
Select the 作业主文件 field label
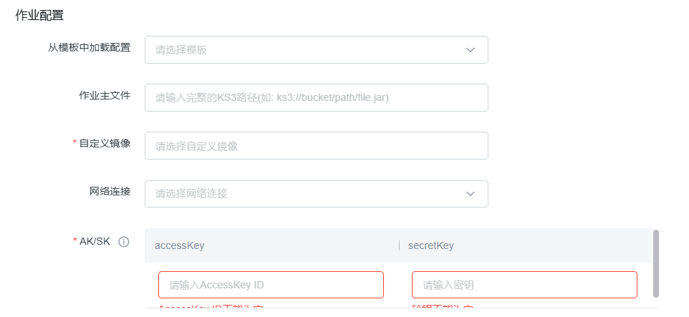click(105, 96)
